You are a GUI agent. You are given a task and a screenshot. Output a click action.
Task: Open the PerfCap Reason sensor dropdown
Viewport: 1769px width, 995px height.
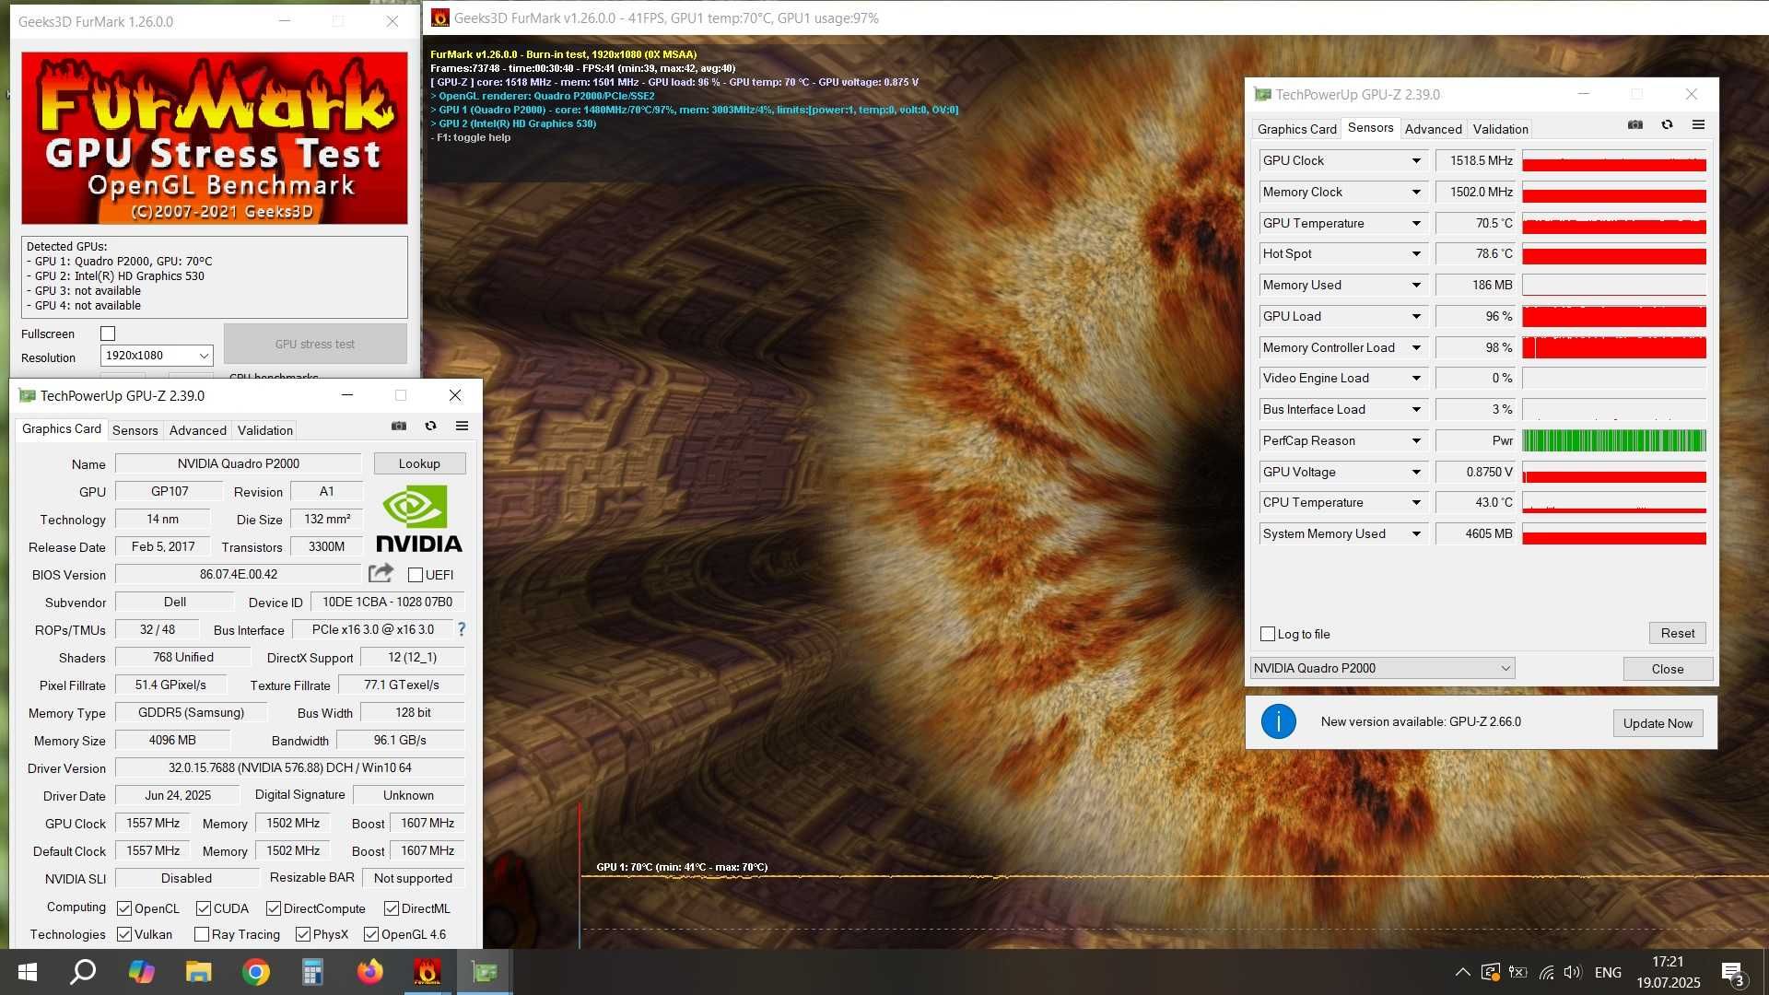click(1416, 440)
